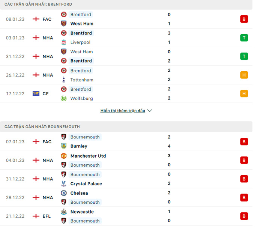The height and width of the screenshot is (227, 255).
Task: Click the Chelsea club crest icon
Action: pos(64,193)
